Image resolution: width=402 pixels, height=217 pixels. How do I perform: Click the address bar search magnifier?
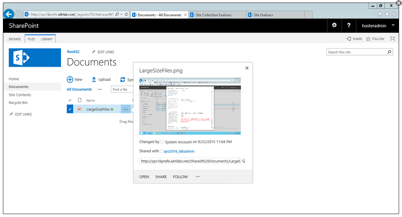coord(117,14)
